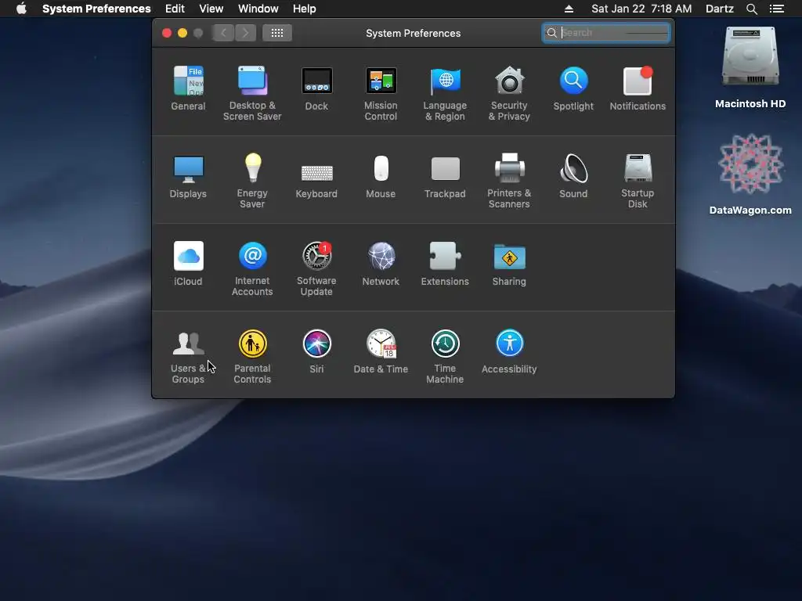Open Parental Controls pane
Image resolution: width=802 pixels, height=601 pixels.
click(252, 357)
